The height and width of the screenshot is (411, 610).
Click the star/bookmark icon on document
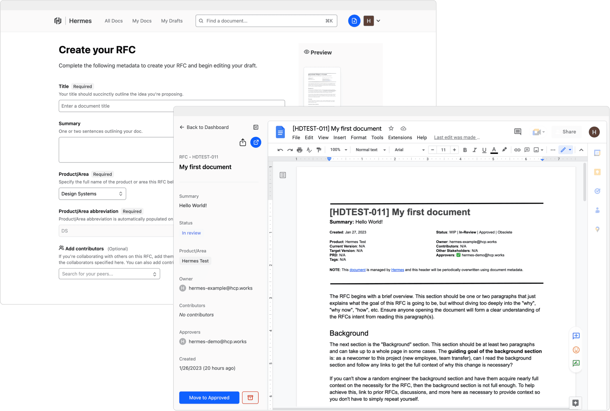pos(391,128)
